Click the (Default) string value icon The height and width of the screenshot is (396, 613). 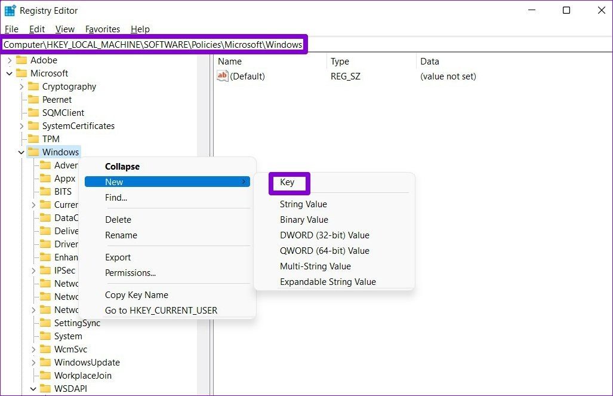[x=223, y=76]
